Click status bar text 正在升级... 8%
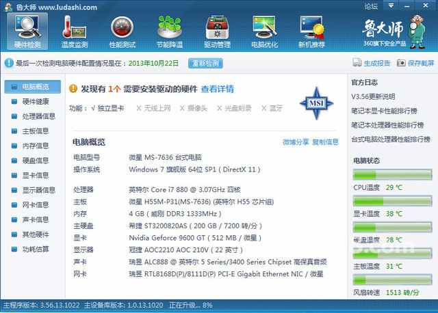This screenshot has height=313, width=438. point(191,305)
